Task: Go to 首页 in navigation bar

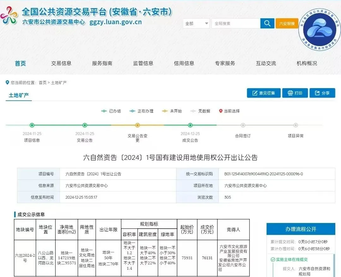Action: coord(21,63)
